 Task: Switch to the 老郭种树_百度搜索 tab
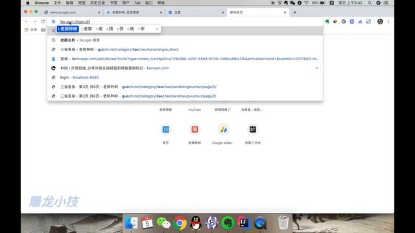[x=134, y=12]
